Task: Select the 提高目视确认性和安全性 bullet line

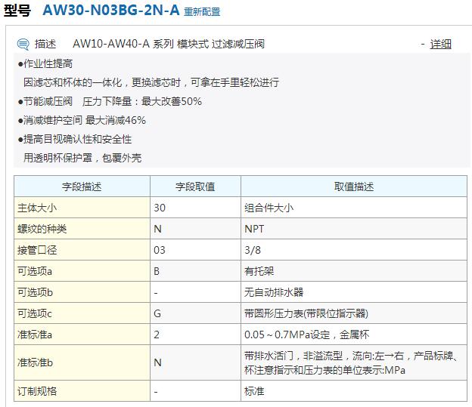Action: click(x=75, y=139)
